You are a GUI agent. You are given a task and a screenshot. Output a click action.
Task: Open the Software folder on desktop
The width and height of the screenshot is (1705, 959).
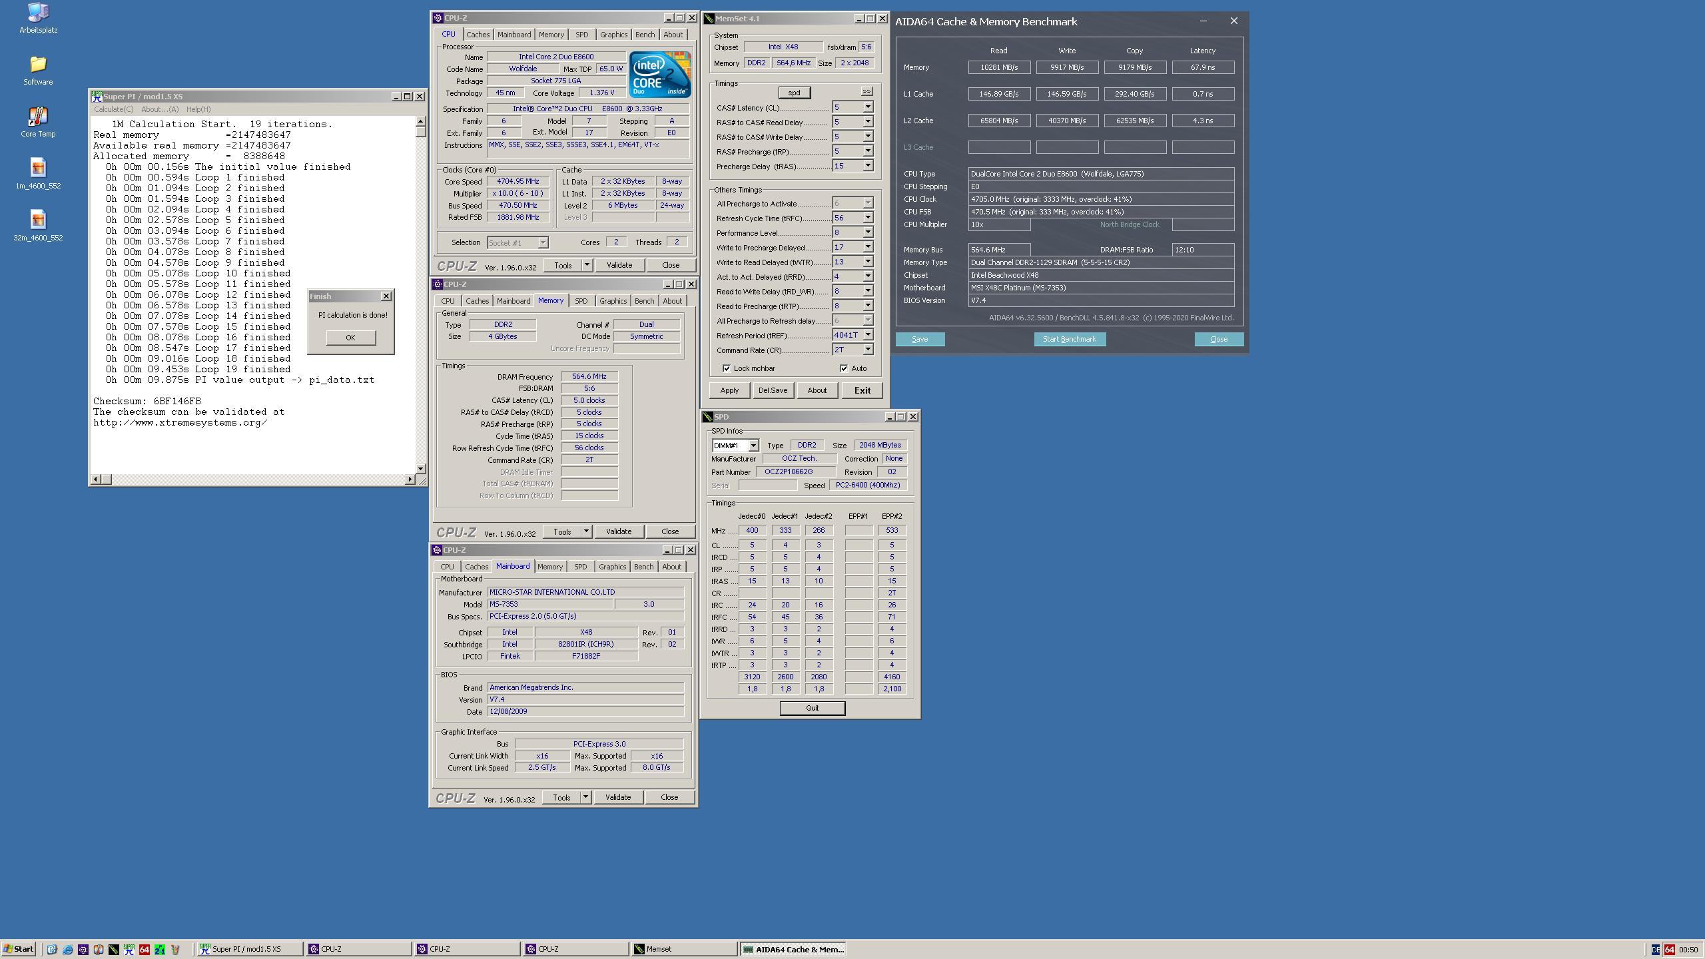[38, 70]
